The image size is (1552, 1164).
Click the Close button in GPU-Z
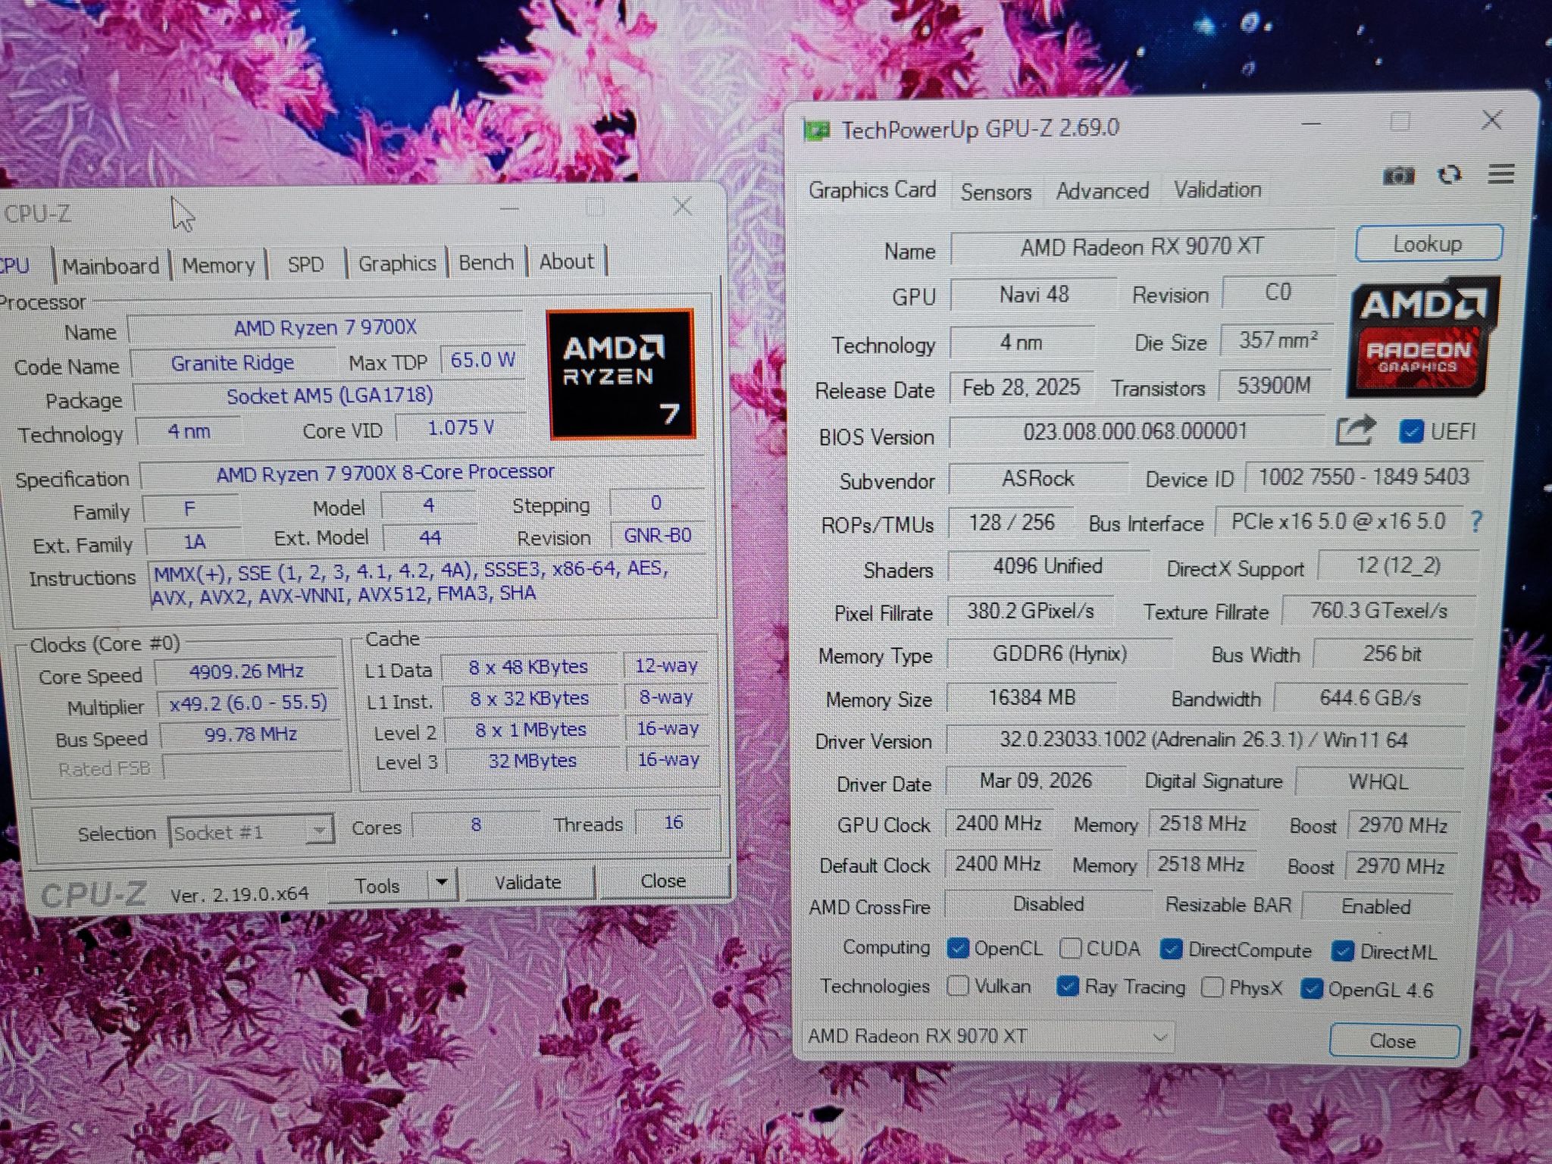point(1393,1041)
